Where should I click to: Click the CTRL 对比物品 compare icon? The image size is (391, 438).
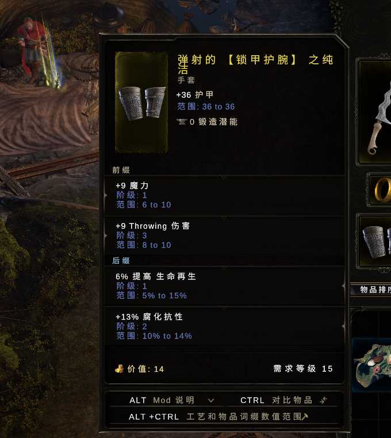(x=323, y=400)
